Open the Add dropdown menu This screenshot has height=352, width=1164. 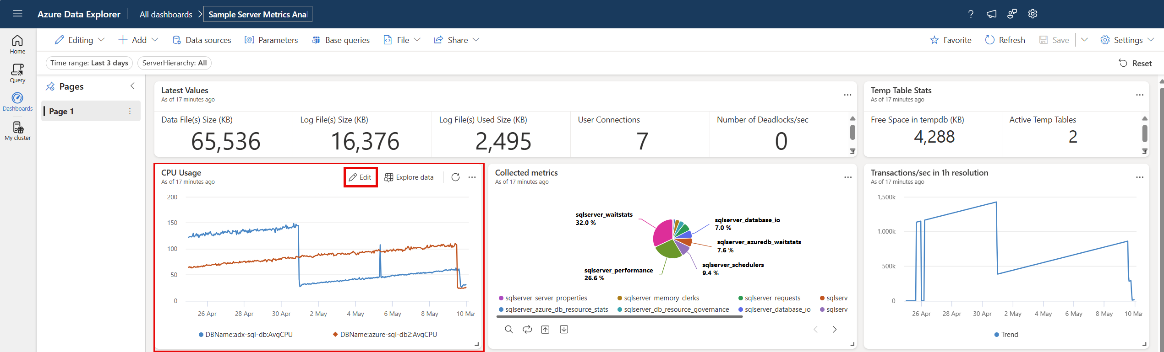[138, 40]
